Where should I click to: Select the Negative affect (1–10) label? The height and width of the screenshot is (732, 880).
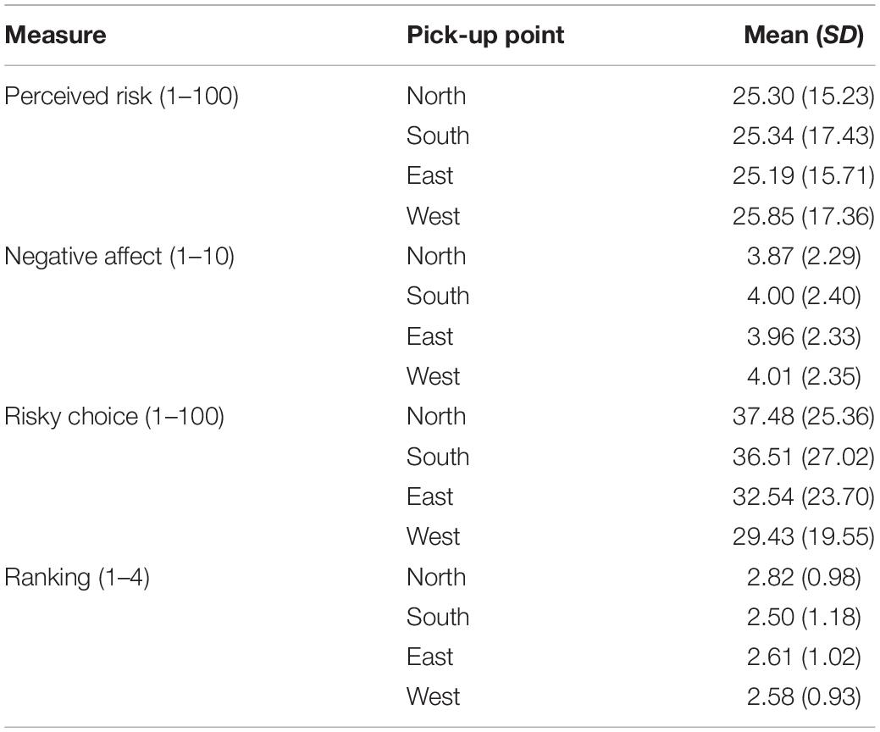tap(119, 257)
